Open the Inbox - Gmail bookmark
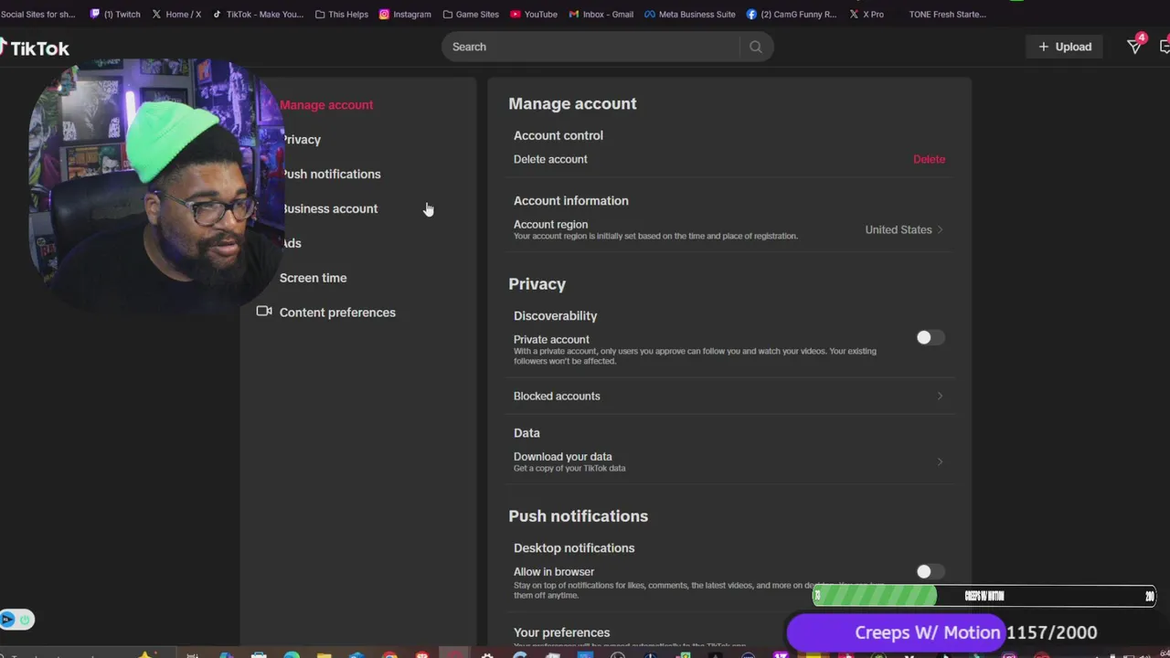This screenshot has width=1170, height=658. (601, 15)
